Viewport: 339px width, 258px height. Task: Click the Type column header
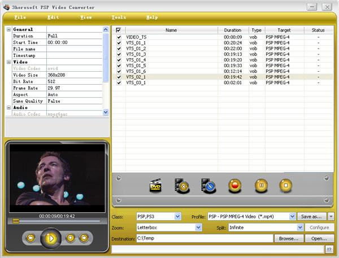pos(257,30)
